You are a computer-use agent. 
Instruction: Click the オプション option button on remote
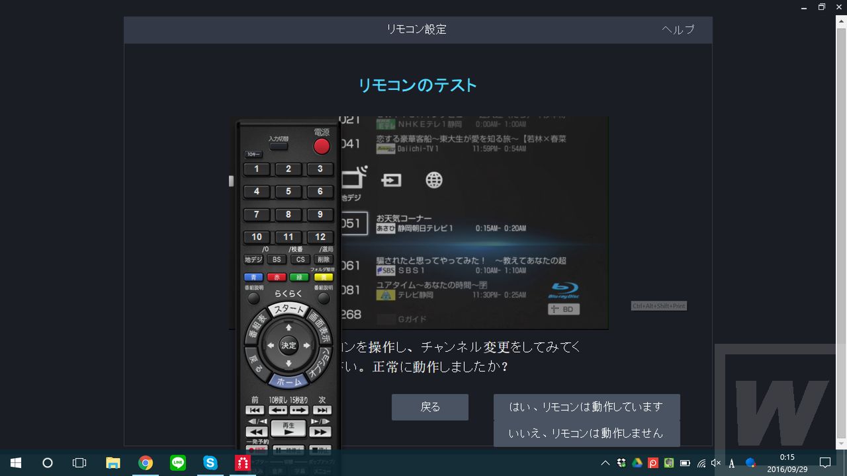(321, 363)
